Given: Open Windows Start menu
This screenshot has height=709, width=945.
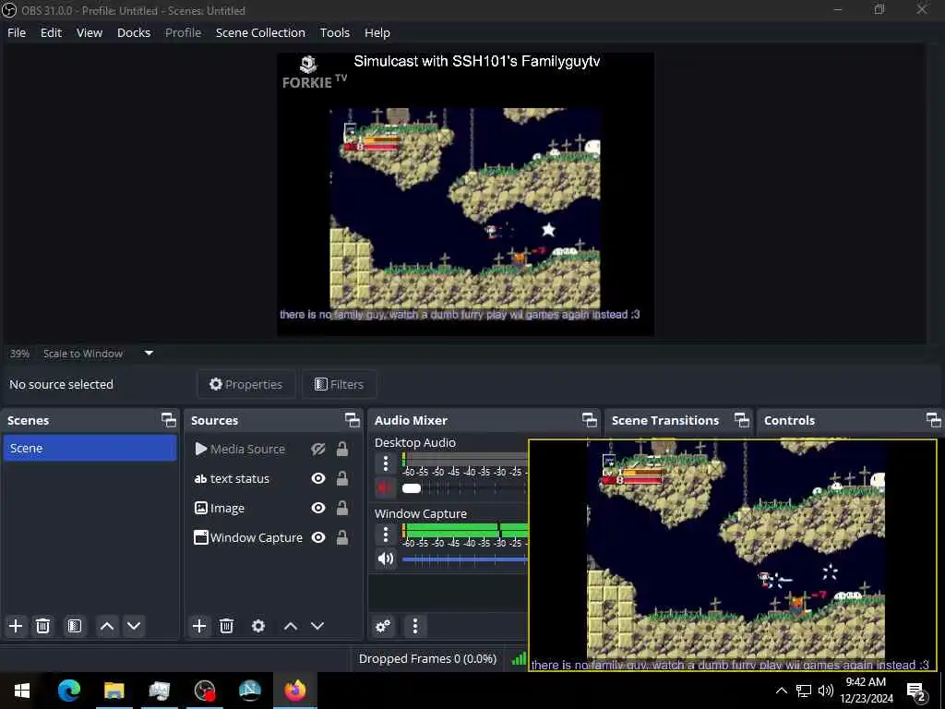Looking at the screenshot, I should coord(22,691).
